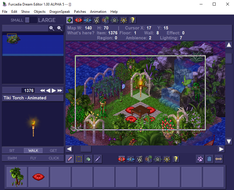Toggle Item (I) layer in bottom toolbar
This screenshot has width=234, height=190.
122,159
